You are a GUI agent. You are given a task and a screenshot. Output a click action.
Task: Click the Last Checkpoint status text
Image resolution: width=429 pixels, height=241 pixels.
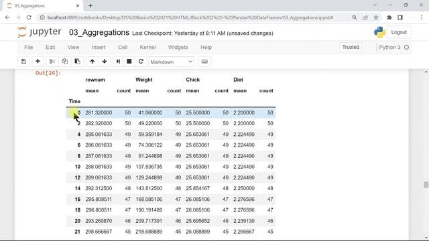click(202, 33)
